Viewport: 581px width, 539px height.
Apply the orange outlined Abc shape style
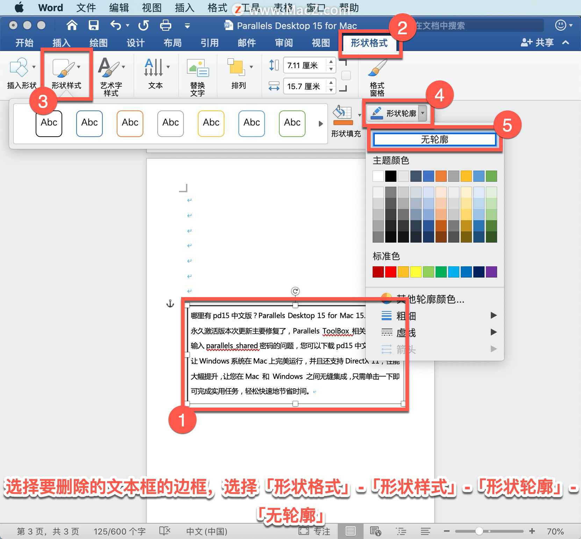point(130,123)
